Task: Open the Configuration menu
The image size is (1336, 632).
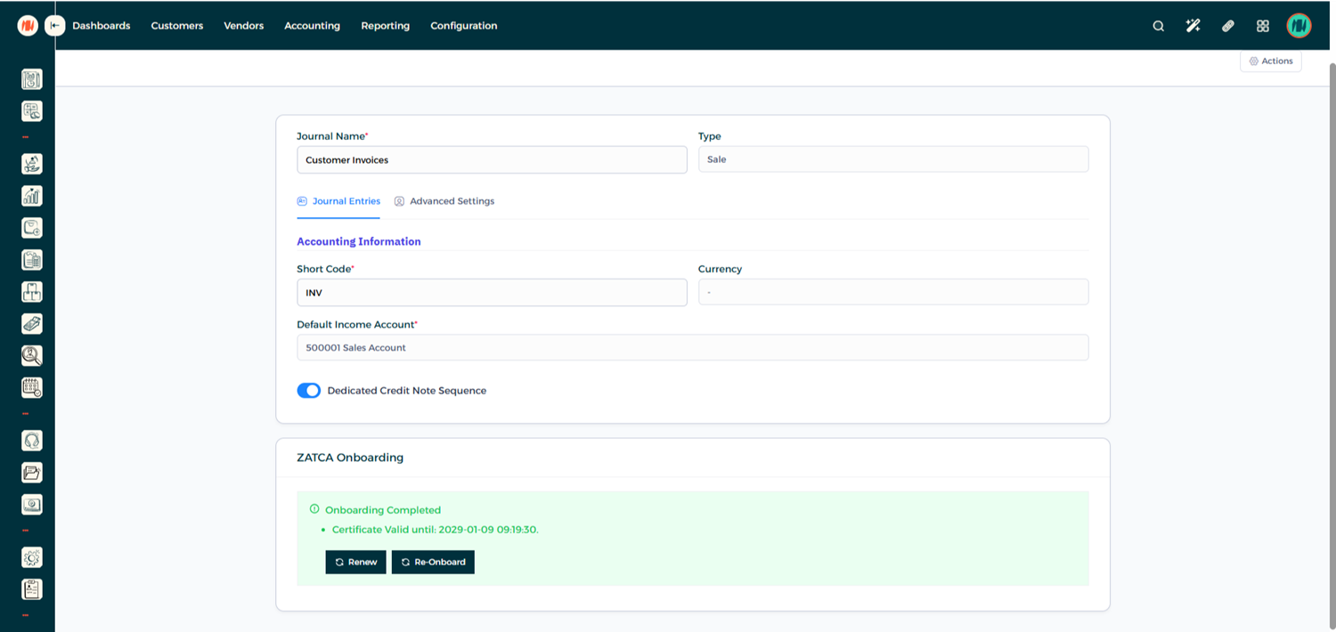Action: [463, 26]
